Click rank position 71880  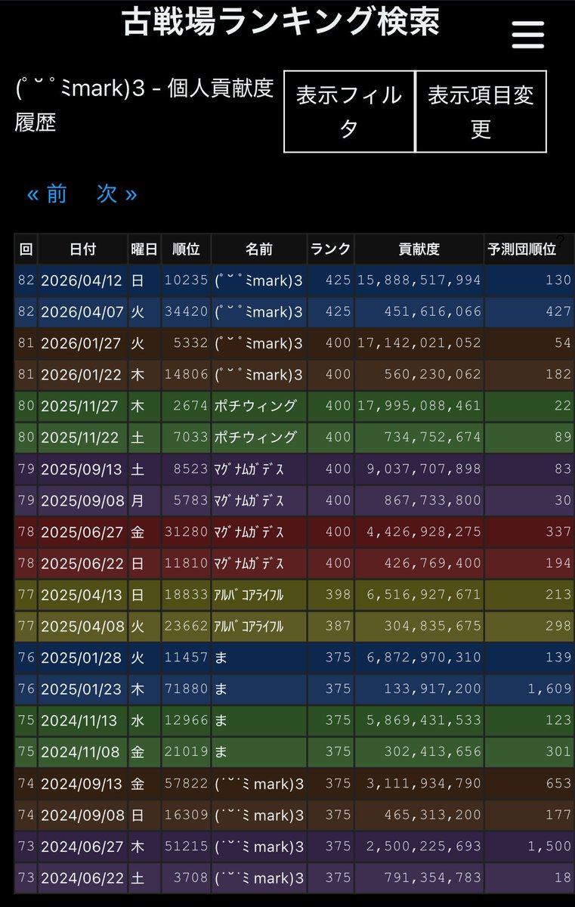click(x=186, y=689)
